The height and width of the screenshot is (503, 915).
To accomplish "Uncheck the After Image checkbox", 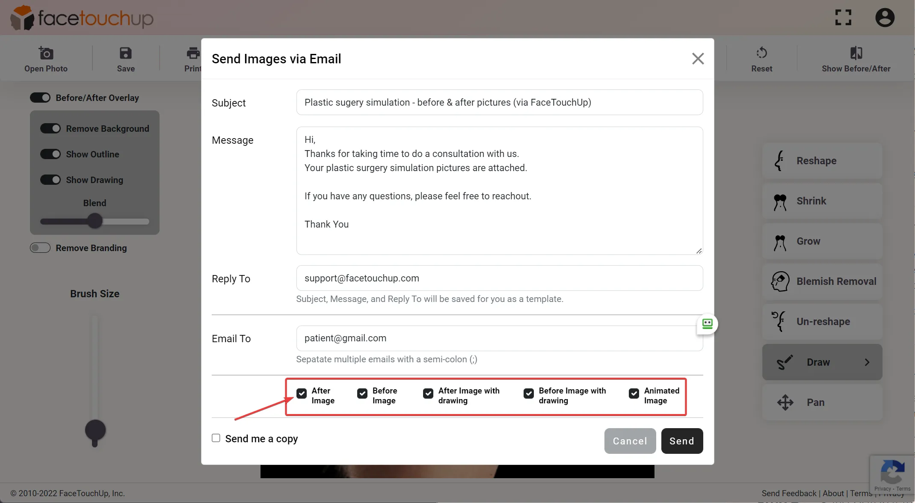I will (302, 394).
